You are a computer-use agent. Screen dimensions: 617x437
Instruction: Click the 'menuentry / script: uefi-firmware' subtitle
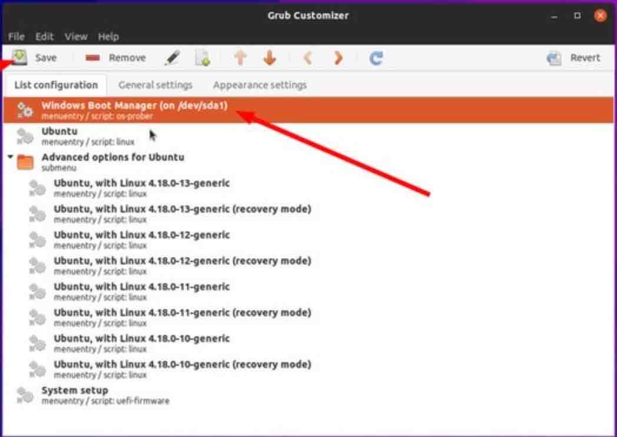105,401
